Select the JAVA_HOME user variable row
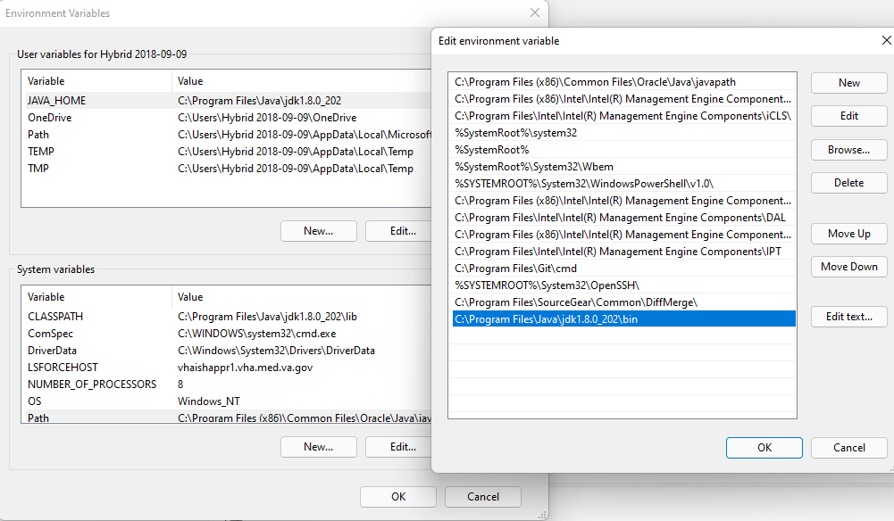This screenshot has width=894, height=521. pos(228,101)
